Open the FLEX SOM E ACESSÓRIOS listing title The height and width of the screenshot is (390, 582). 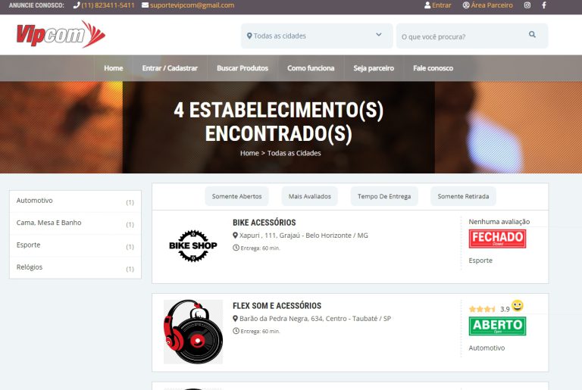[277, 306]
